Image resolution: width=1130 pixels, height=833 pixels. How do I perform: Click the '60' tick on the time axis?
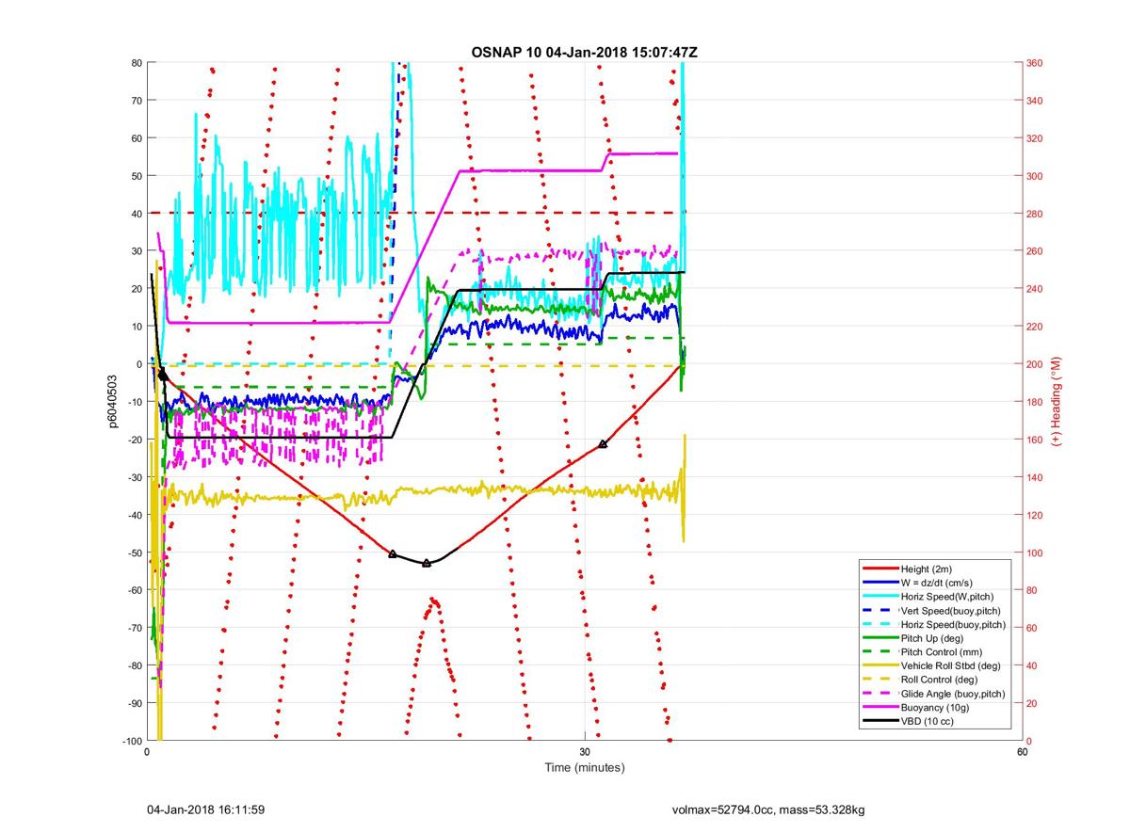pyautogui.click(x=1022, y=753)
